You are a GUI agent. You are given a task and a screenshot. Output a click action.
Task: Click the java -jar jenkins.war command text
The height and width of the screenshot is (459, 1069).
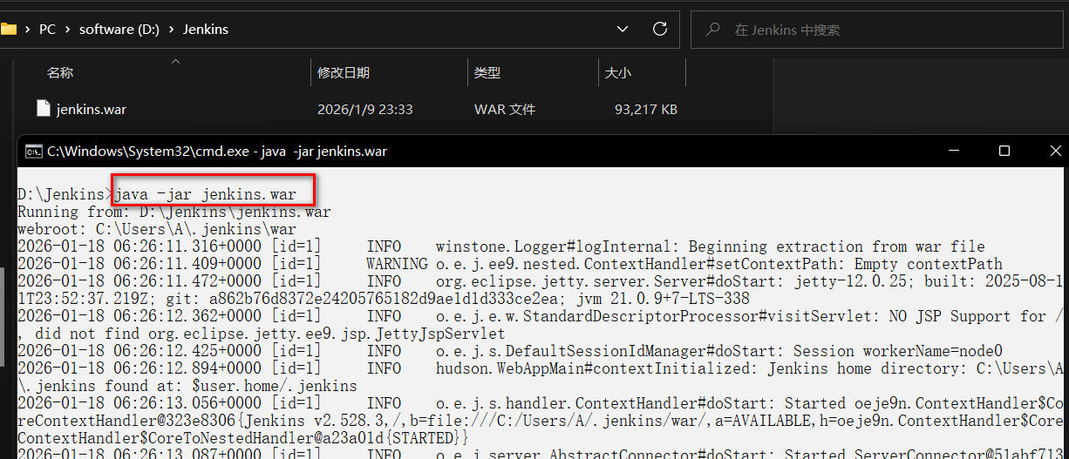pyautogui.click(x=205, y=193)
